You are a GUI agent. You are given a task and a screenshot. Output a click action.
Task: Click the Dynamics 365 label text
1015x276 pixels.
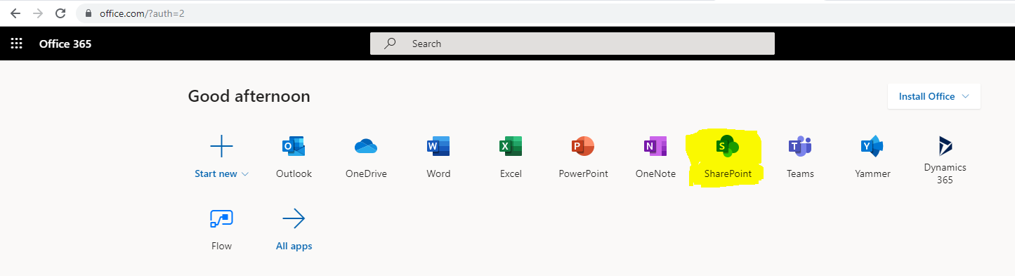tap(945, 173)
